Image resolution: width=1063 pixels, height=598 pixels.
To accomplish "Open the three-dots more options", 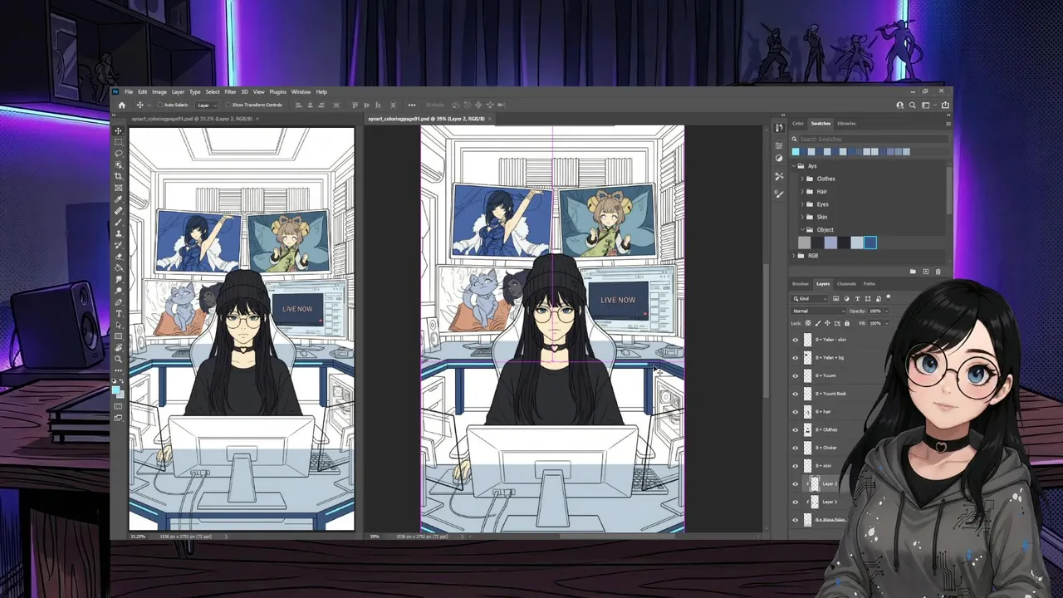I will coord(412,105).
